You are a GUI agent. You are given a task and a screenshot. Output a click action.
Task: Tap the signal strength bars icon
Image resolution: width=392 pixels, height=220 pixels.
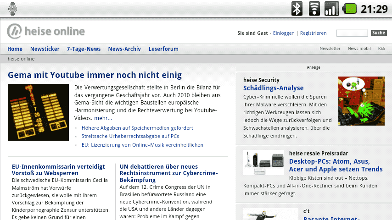coord(331,9)
